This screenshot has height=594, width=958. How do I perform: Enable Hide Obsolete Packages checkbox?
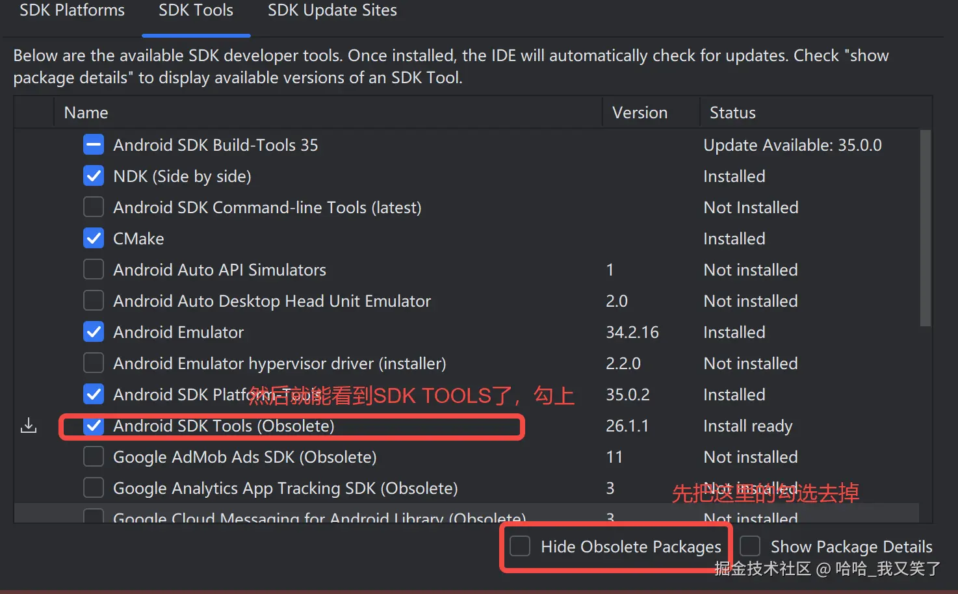click(520, 547)
